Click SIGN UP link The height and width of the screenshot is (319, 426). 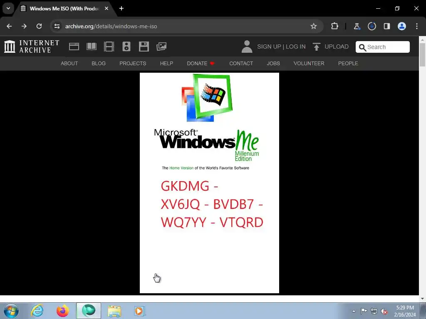(269, 47)
